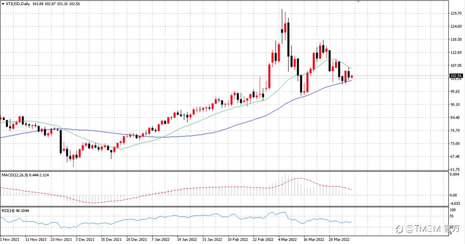Click the triangle icon before XTIUSD,Daily

click(x=3, y=4)
